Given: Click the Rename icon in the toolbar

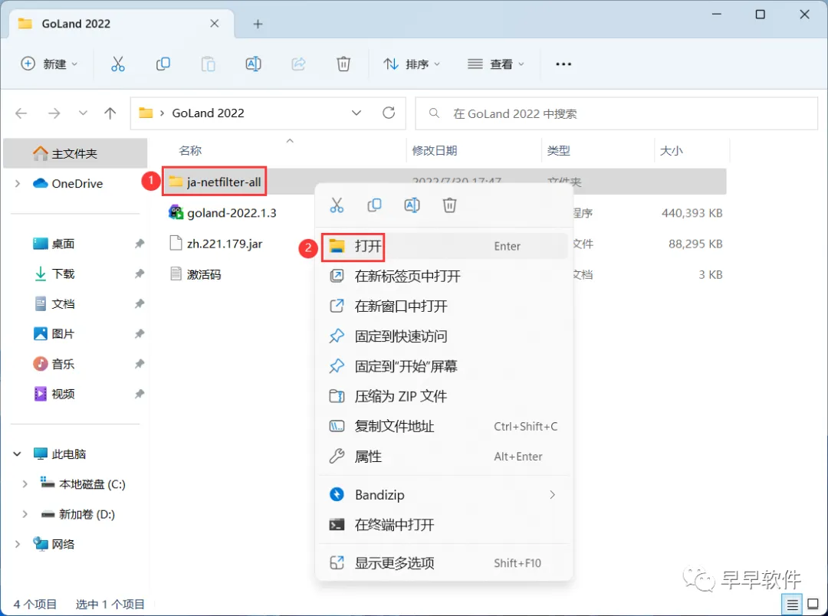Looking at the screenshot, I should coord(254,64).
